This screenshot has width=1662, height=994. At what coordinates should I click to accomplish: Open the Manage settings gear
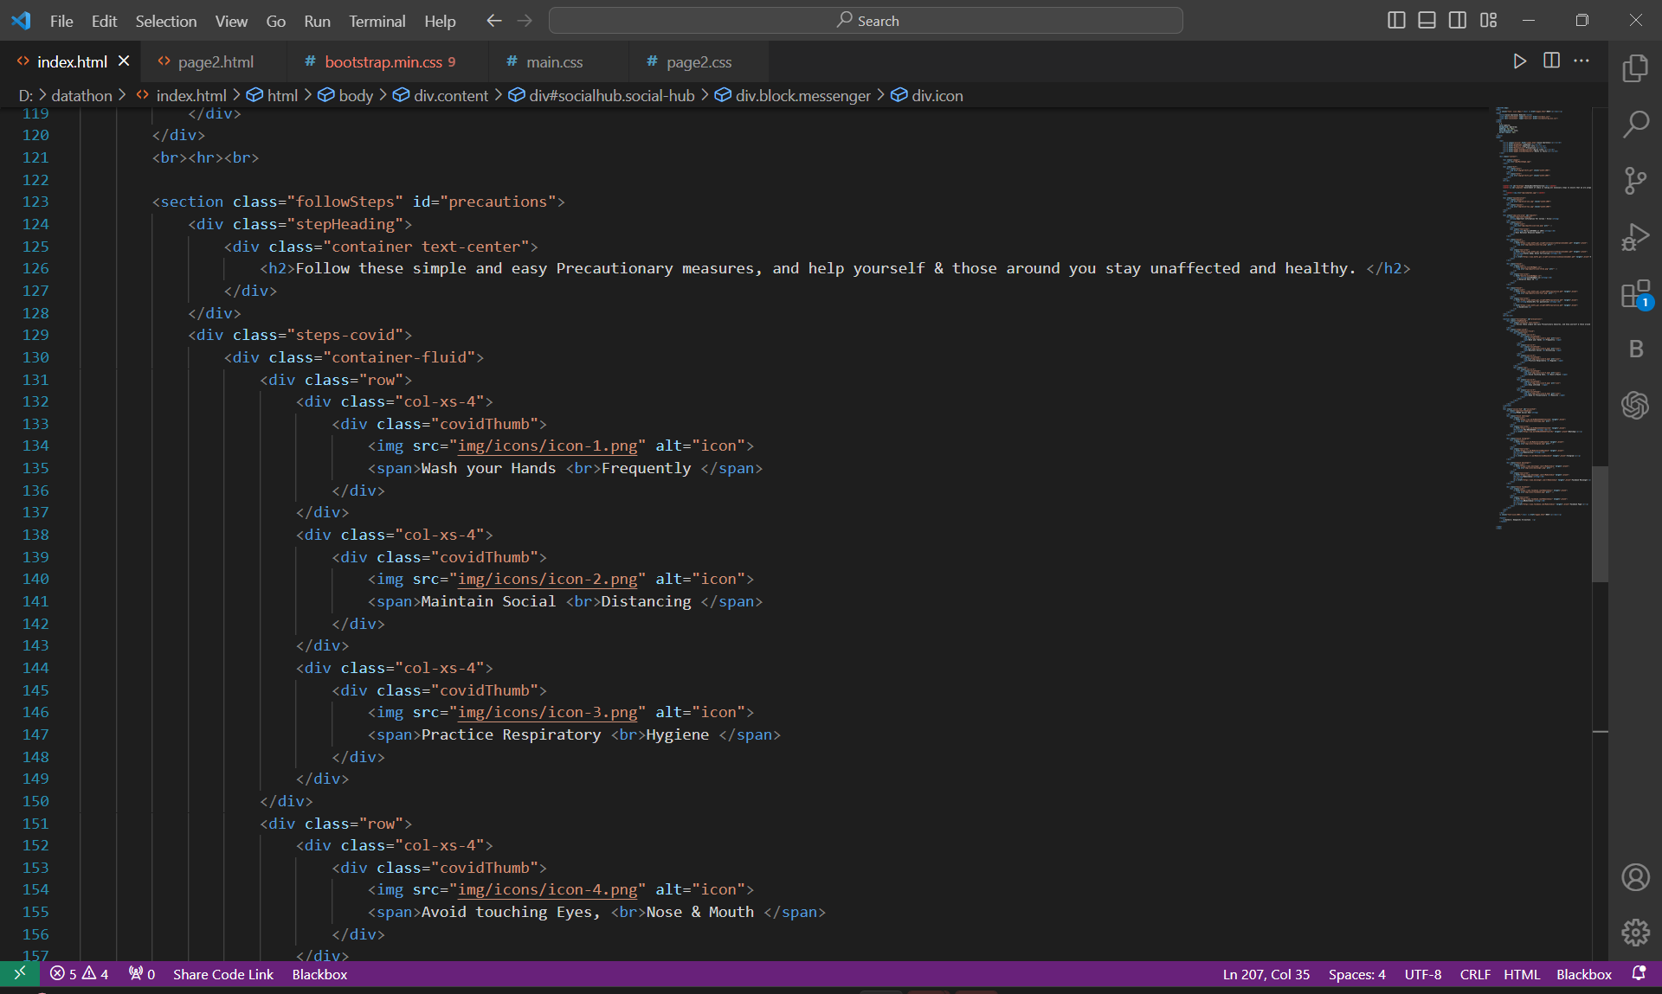tap(1635, 933)
